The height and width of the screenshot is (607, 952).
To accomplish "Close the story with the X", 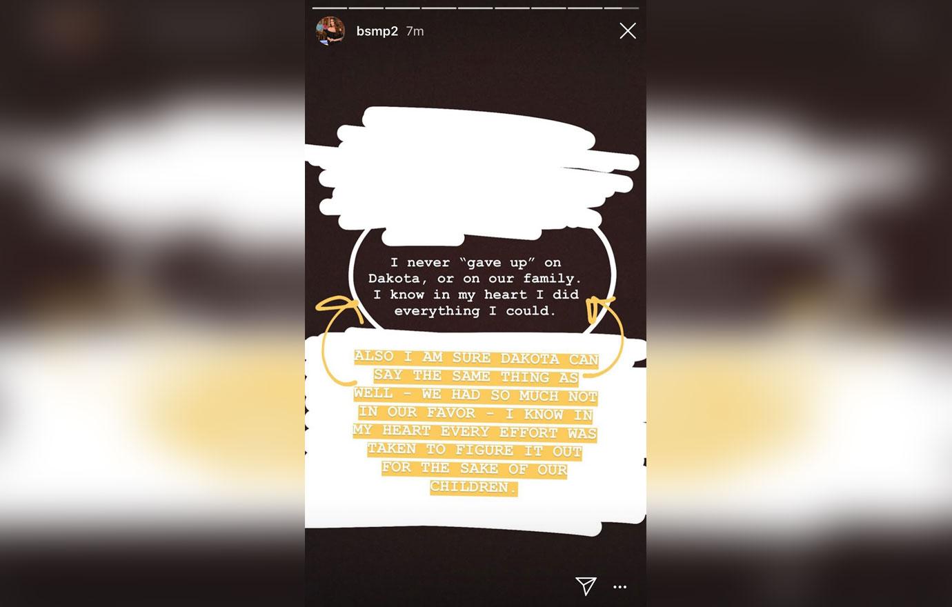I will coord(627,30).
